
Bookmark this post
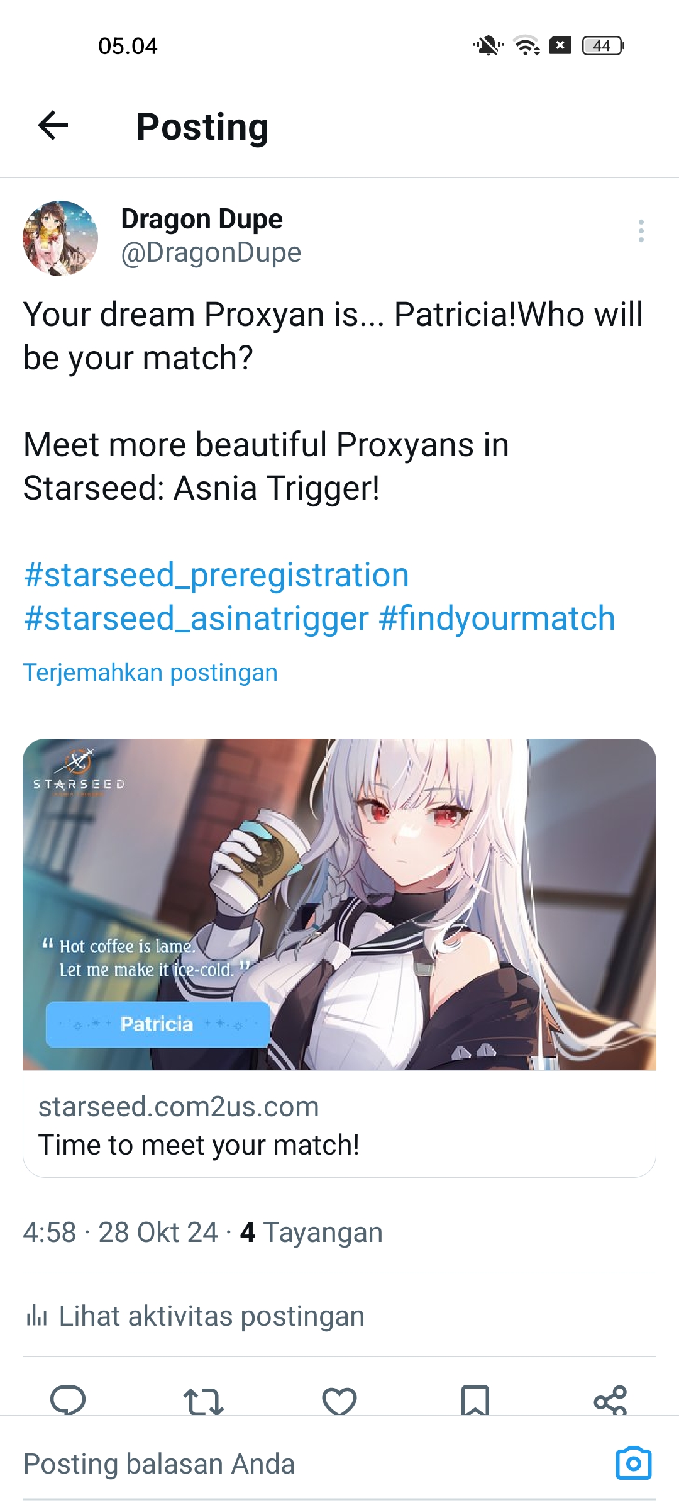point(475,1401)
